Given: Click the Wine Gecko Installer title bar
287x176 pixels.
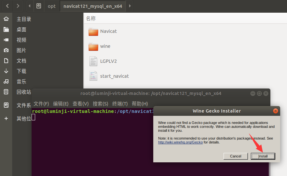Looking at the screenshot, I should pyautogui.click(x=216, y=111).
